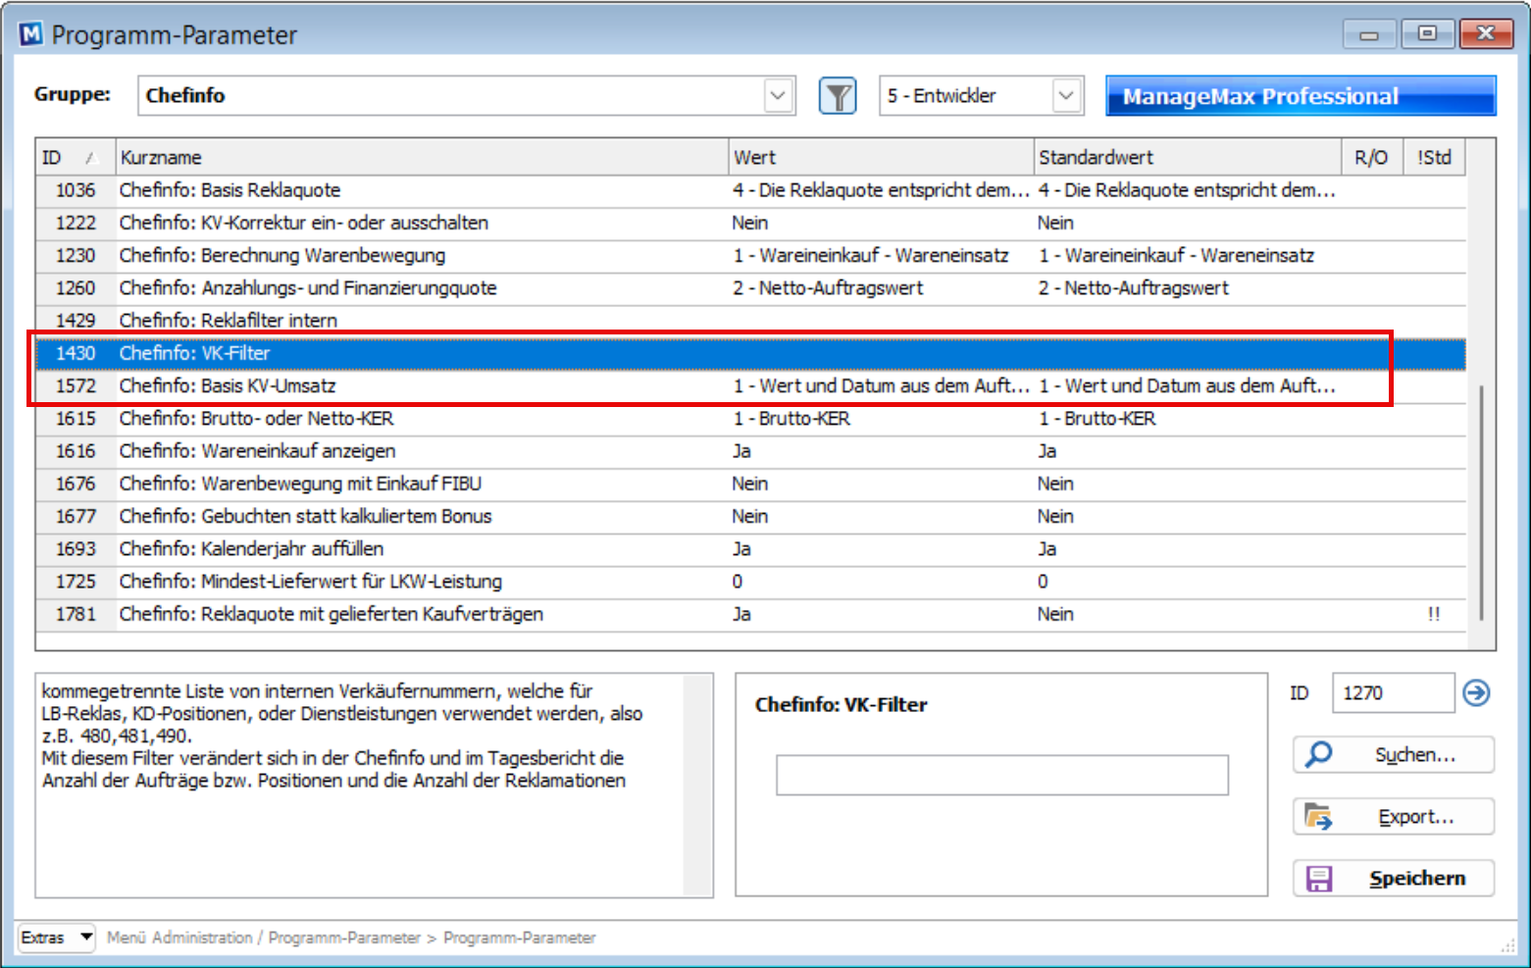Click the Standardwert column header
Screen dimensions: 1531x968
point(1187,157)
